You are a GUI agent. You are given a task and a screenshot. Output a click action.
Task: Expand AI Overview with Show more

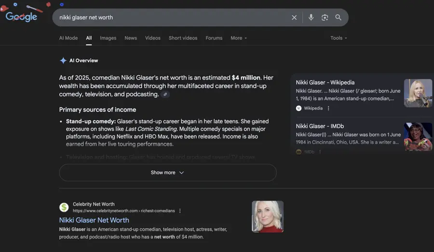tap(167, 172)
